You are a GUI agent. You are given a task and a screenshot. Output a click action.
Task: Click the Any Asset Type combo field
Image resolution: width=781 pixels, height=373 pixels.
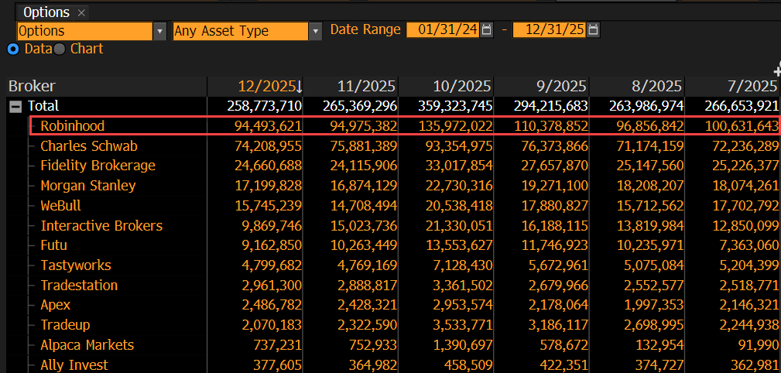pyautogui.click(x=241, y=31)
